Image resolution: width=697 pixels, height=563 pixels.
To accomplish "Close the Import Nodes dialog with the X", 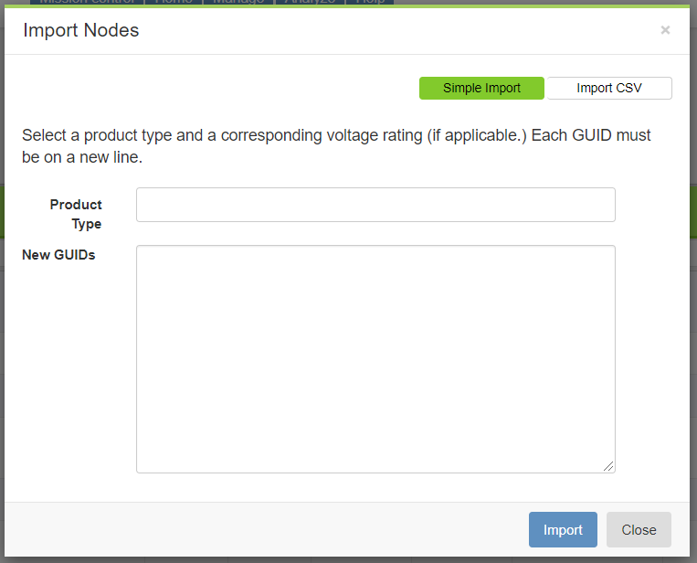I will [x=665, y=30].
